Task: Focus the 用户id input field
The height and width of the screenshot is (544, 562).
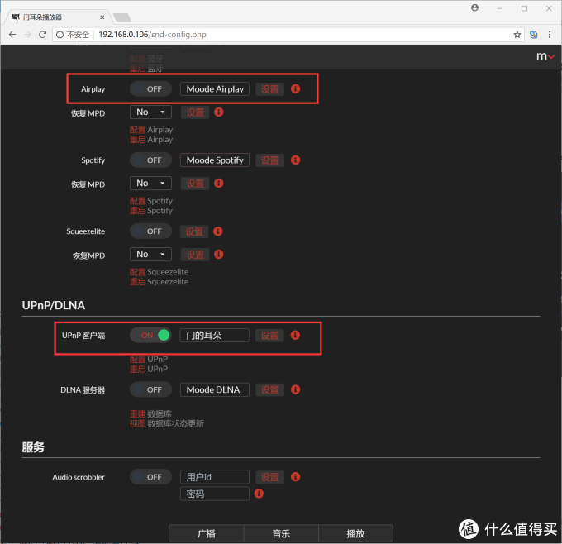Action: (x=215, y=477)
